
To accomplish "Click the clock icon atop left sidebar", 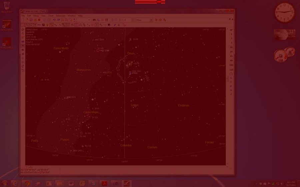I will tap(23, 29).
